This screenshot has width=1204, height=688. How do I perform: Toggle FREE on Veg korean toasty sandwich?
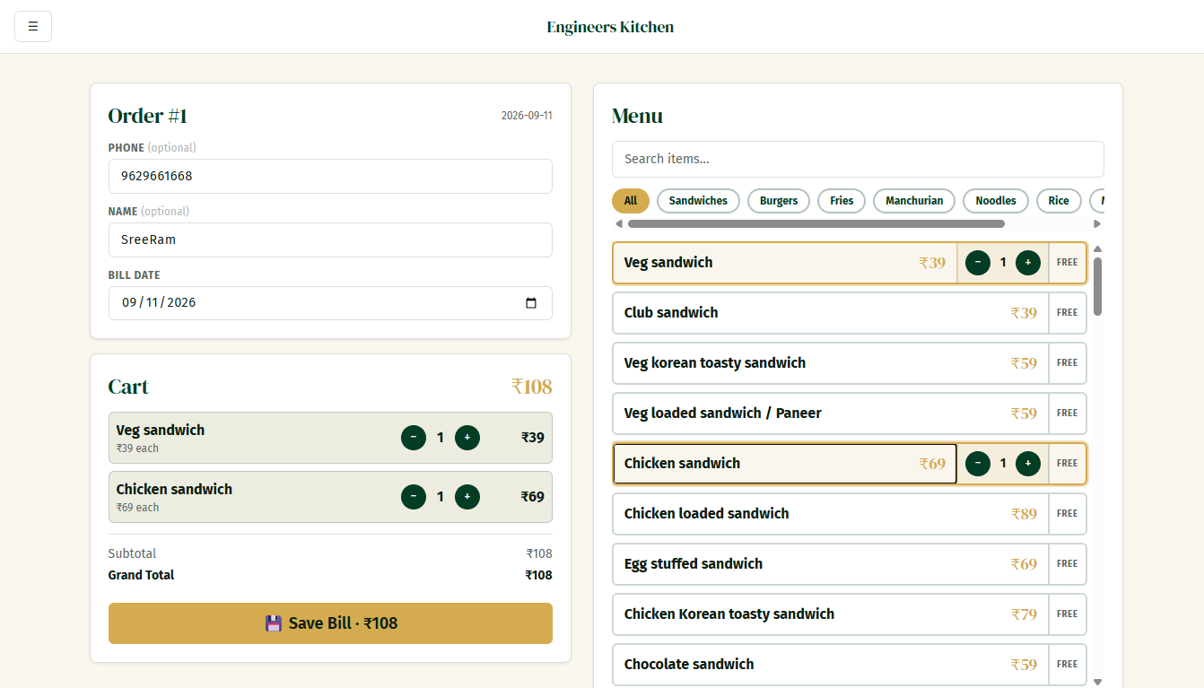(1067, 363)
